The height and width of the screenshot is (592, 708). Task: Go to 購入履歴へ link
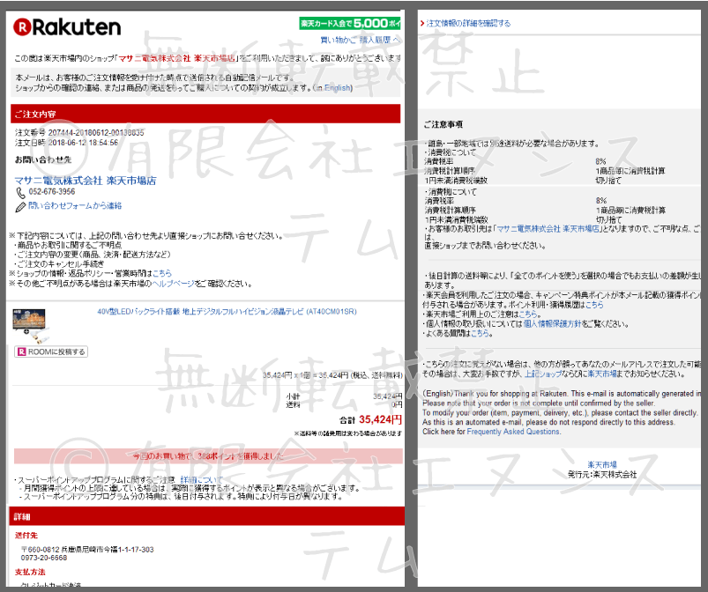(380, 41)
